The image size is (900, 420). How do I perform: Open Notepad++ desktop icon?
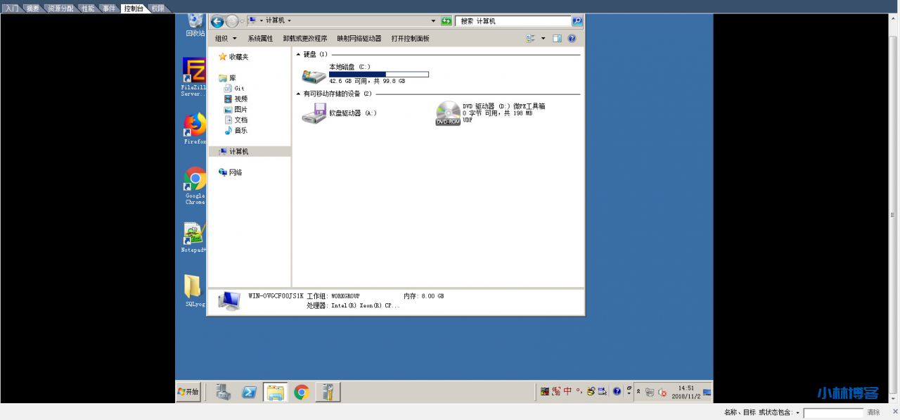click(193, 234)
